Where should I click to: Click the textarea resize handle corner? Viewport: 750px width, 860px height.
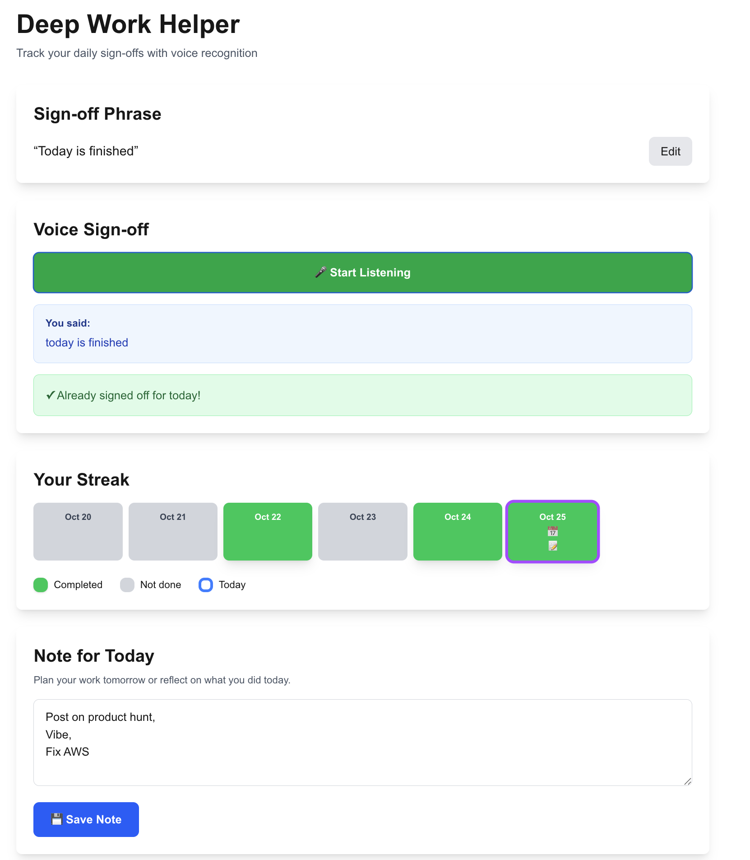(x=687, y=781)
